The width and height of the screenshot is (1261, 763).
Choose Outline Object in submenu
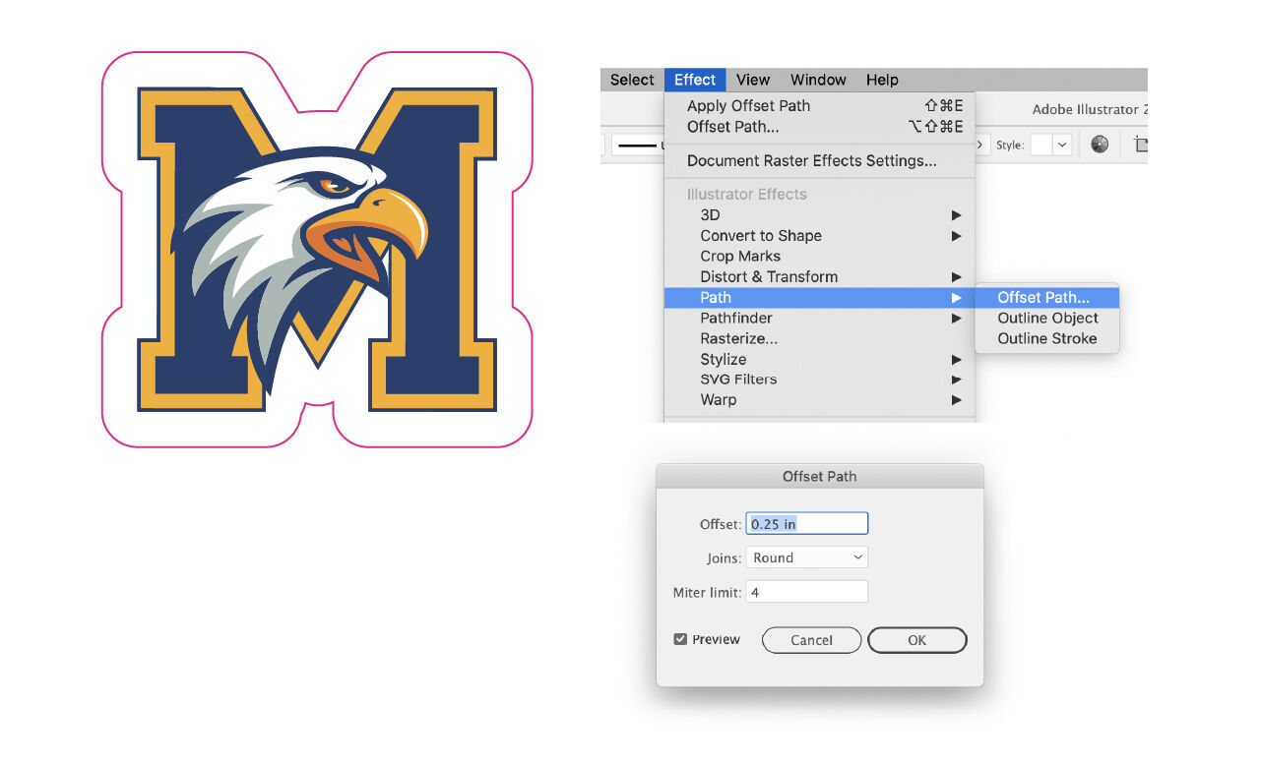point(1047,318)
